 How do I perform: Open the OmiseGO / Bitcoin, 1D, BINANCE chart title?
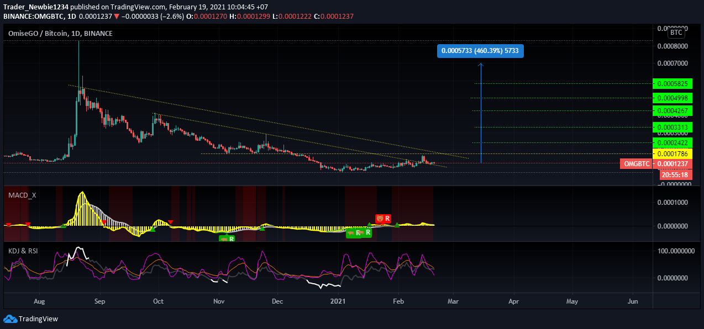tap(60, 34)
